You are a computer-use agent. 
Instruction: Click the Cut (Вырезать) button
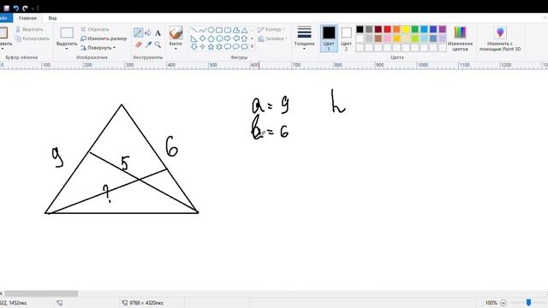29,29
